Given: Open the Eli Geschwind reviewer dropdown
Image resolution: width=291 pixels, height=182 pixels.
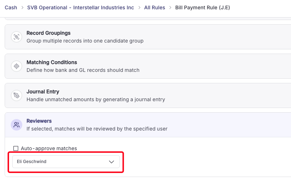Looking at the screenshot, I should point(66,162).
